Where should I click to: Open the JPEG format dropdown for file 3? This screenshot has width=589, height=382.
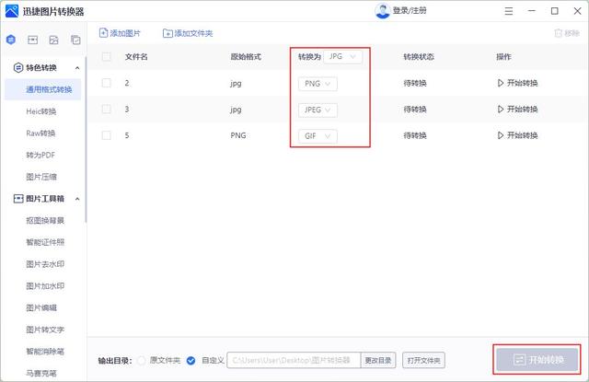(318, 110)
